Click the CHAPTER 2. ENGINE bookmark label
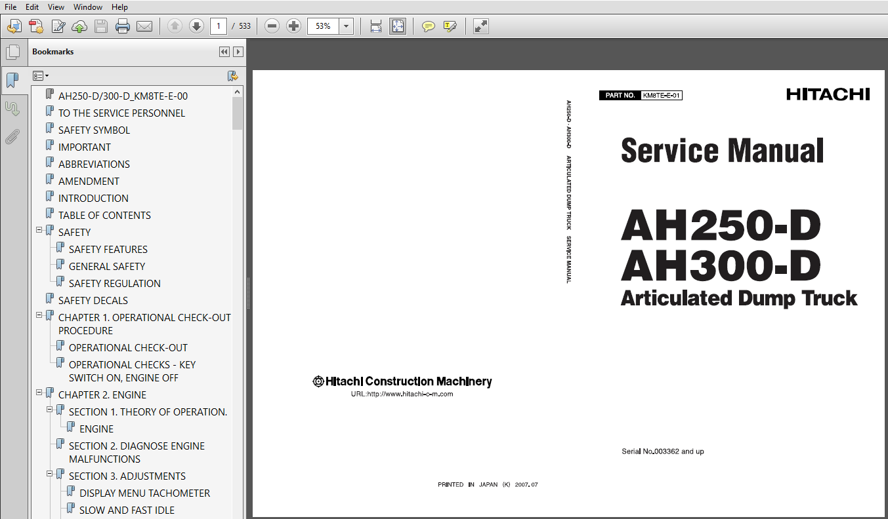The height and width of the screenshot is (519, 888). point(102,395)
